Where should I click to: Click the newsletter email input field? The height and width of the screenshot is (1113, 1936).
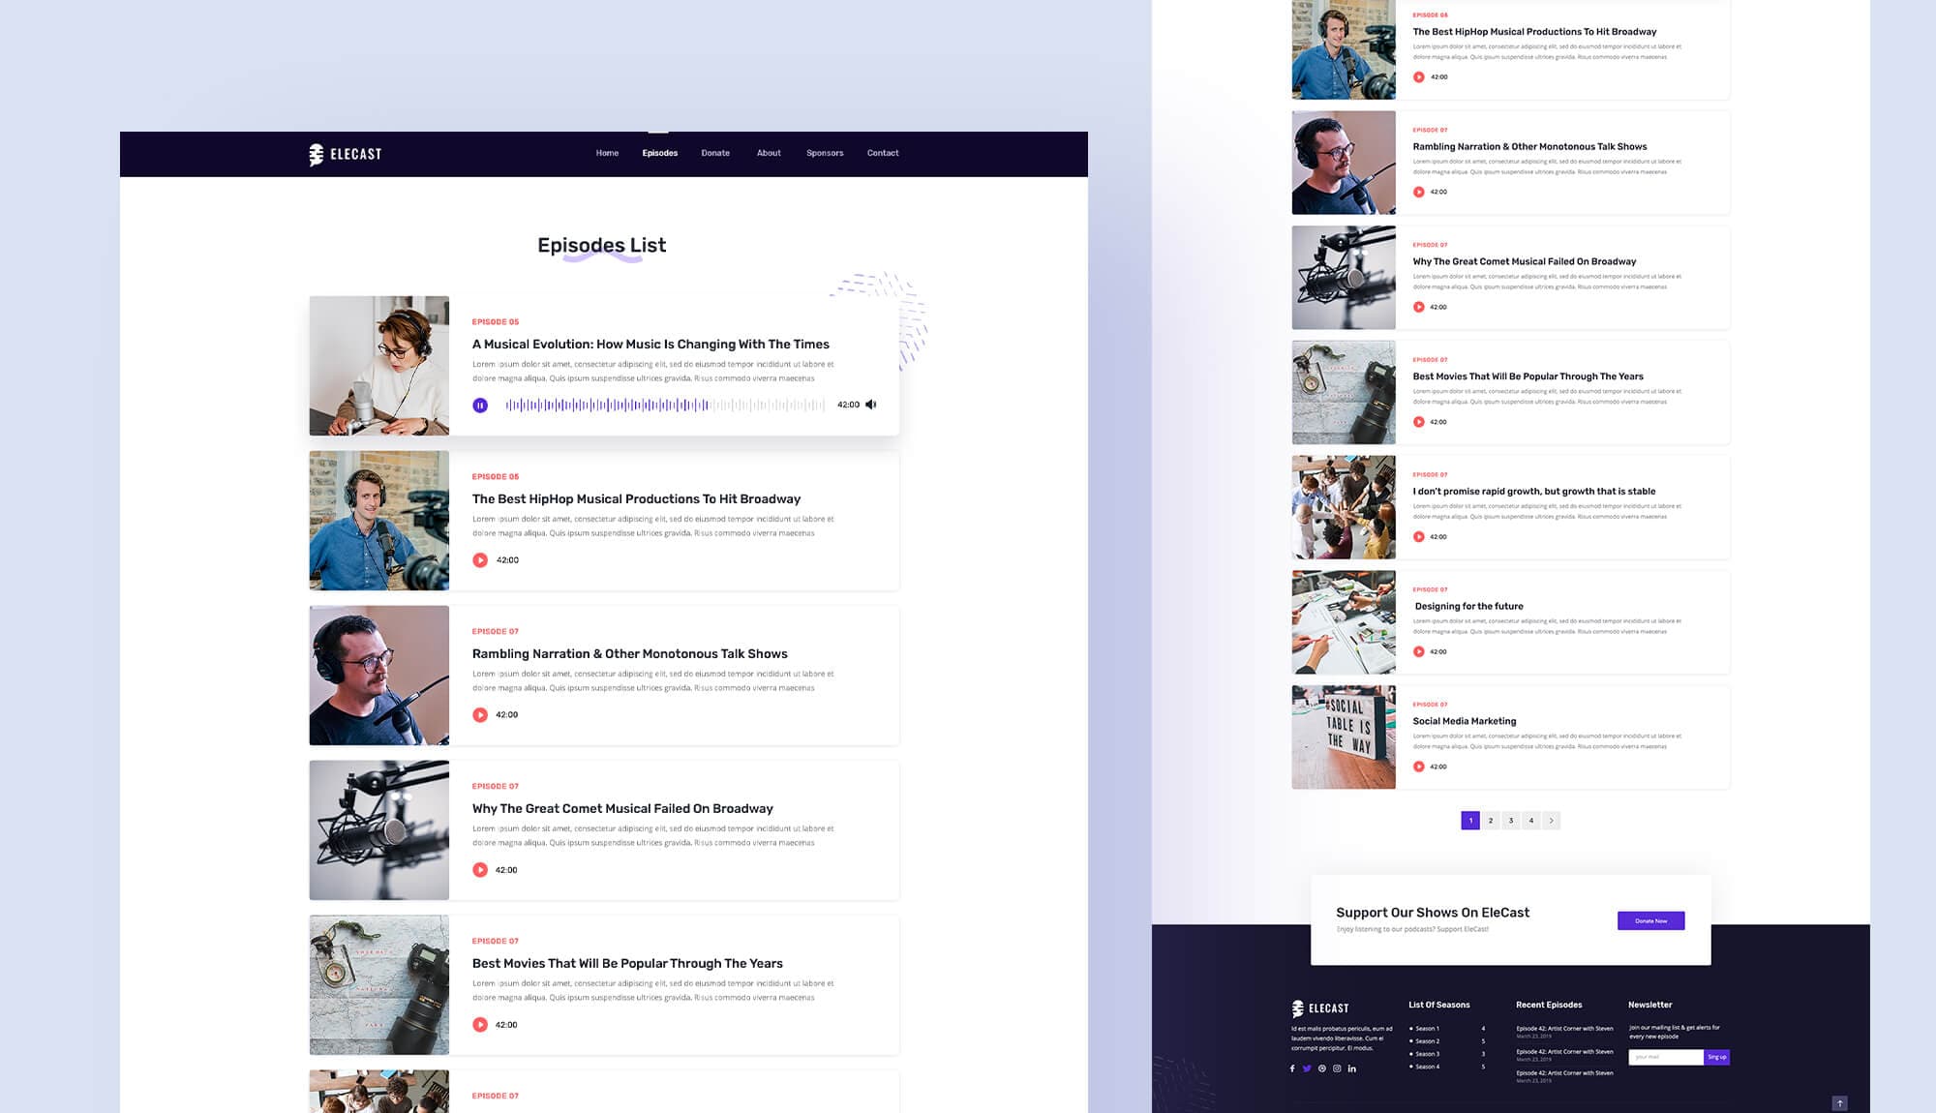tap(1665, 1057)
